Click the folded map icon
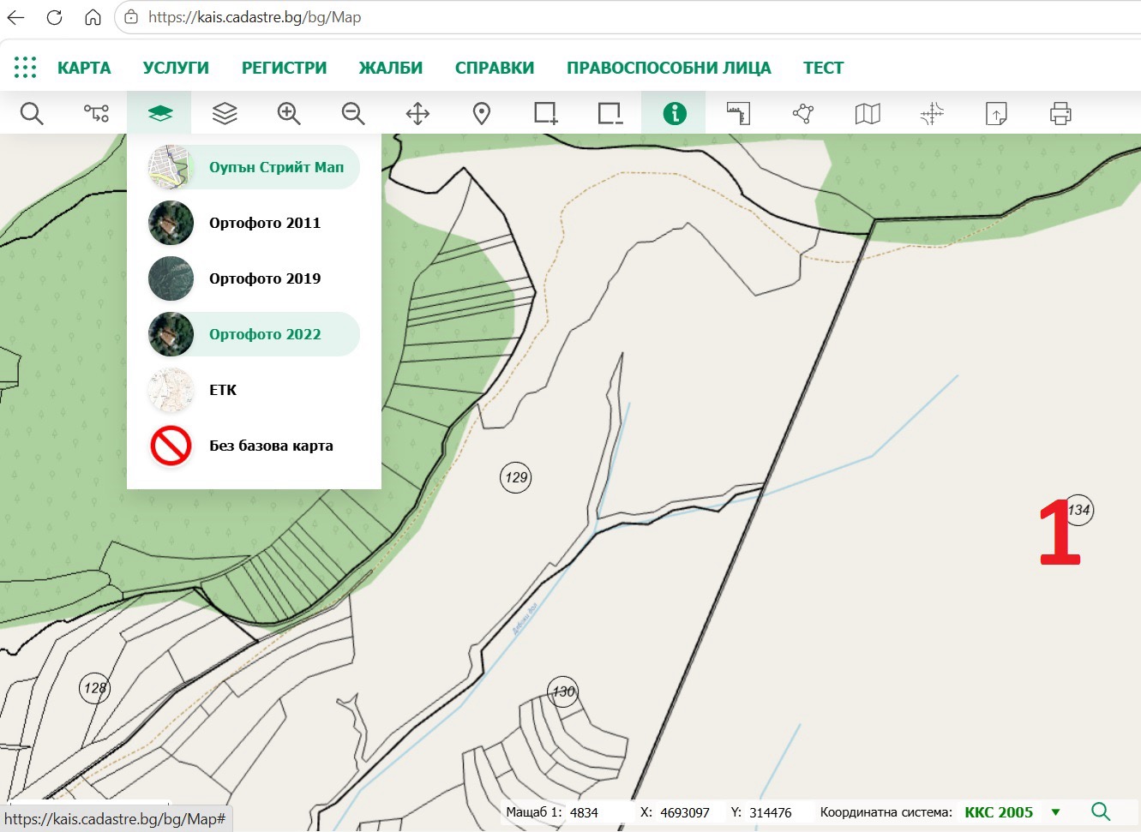Image resolution: width=1141 pixels, height=832 pixels. [x=868, y=113]
